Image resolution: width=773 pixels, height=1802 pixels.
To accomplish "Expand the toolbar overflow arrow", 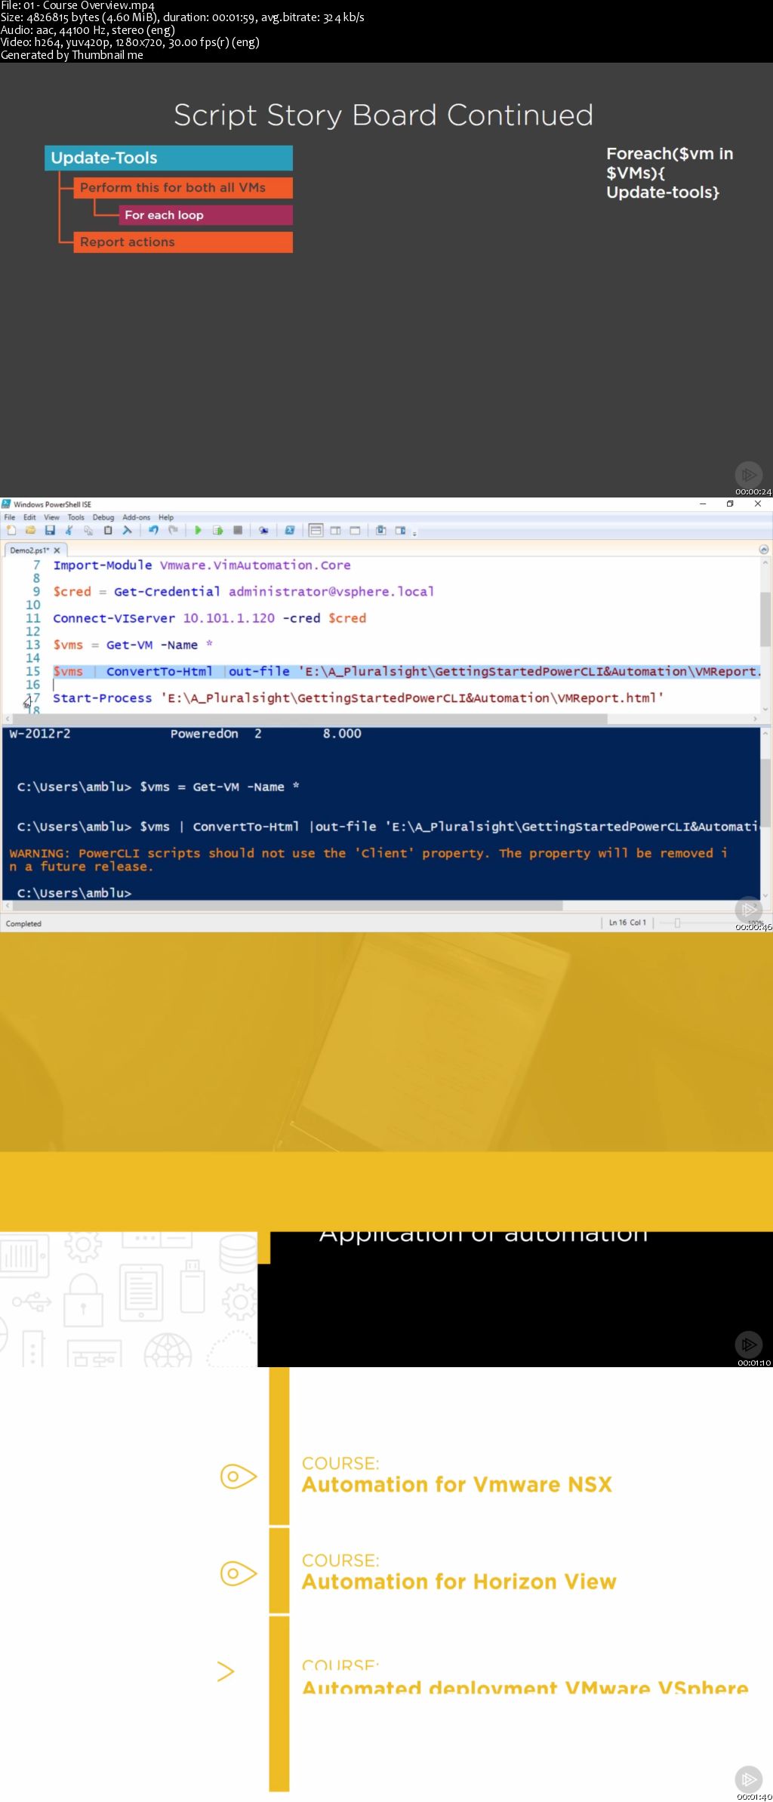I will [414, 533].
